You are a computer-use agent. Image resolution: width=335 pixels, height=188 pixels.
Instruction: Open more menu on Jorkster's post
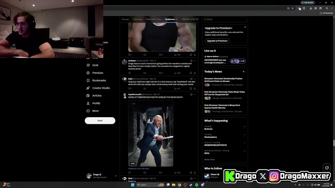pos(195,61)
